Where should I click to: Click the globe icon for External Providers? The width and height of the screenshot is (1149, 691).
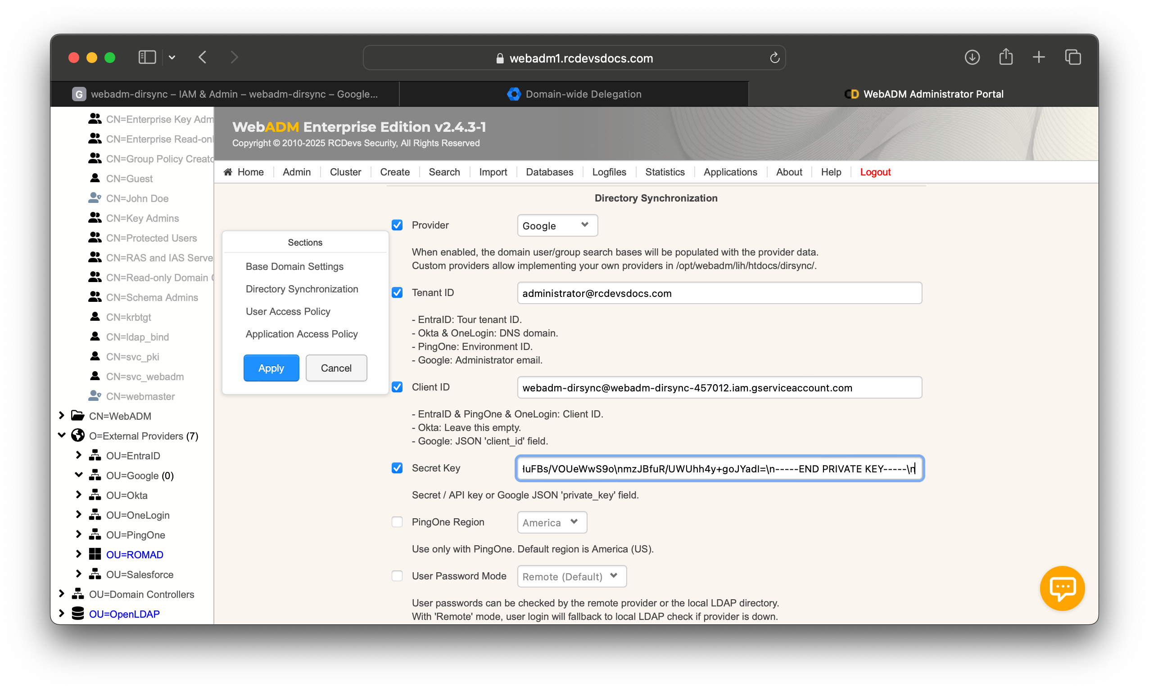pos(78,435)
